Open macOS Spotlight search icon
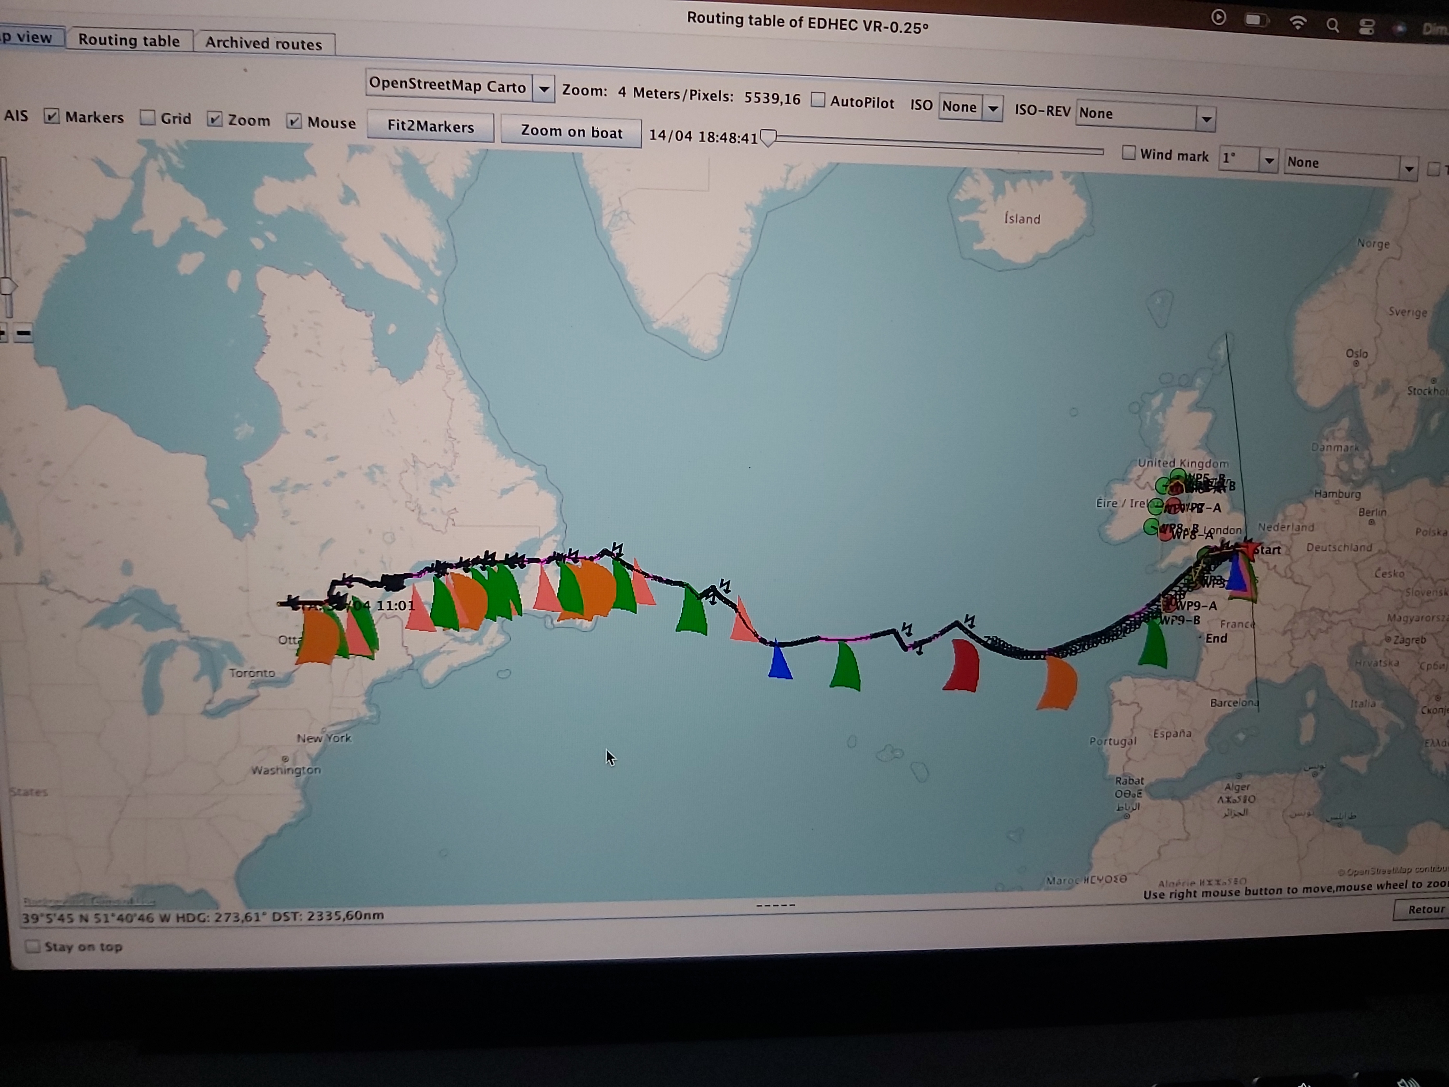 pyautogui.click(x=1333, y=25)
